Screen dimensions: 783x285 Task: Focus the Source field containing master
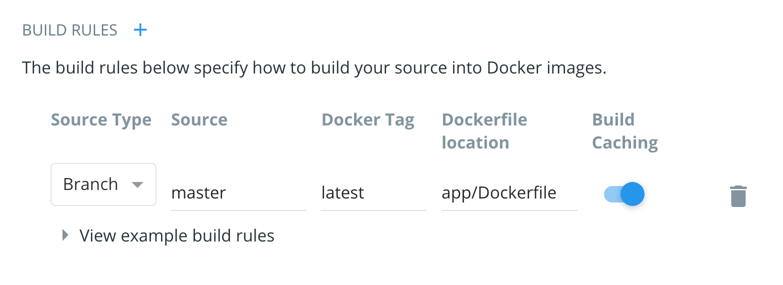tap(238, 193)
